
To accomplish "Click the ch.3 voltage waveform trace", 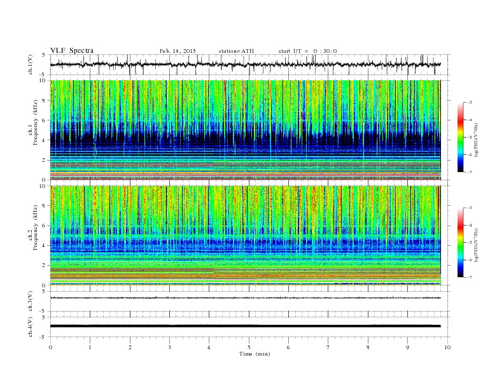I will point(245,298).
